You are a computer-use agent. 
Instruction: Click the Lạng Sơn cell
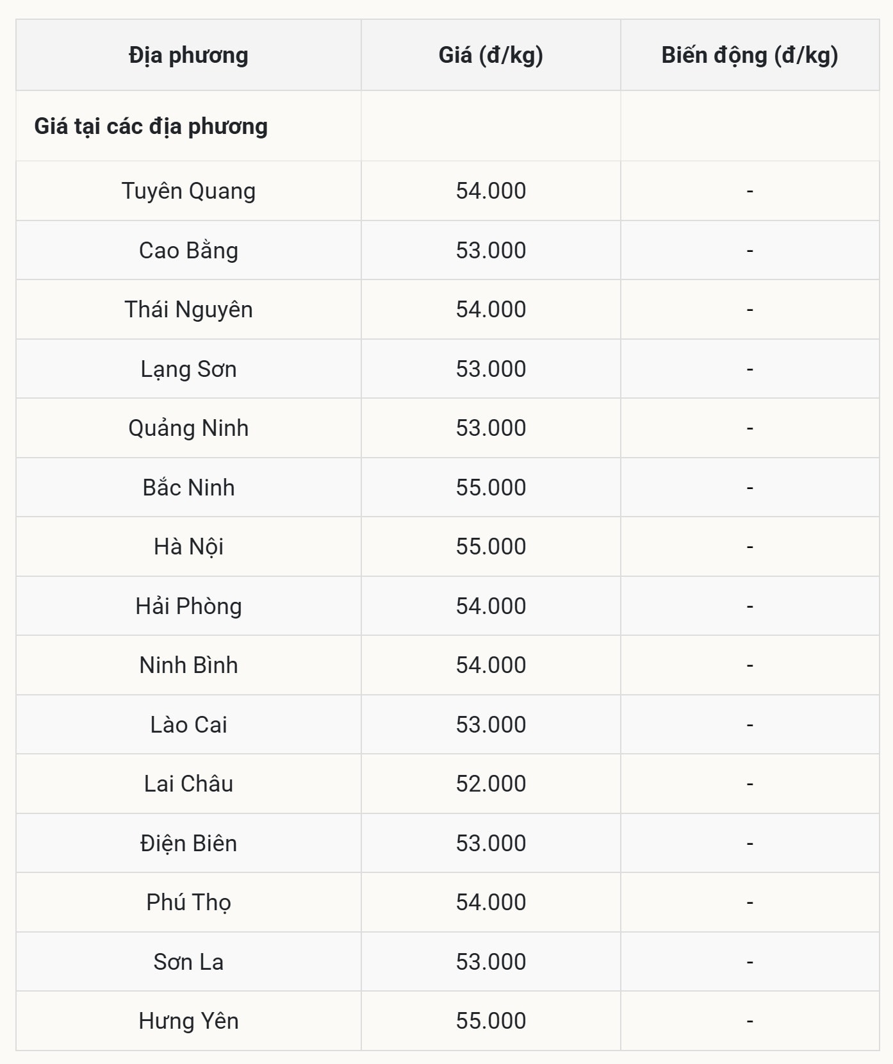pos(188,369)
